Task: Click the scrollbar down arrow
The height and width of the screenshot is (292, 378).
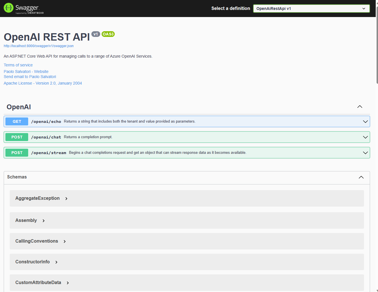Action: (x=377, y=290)
